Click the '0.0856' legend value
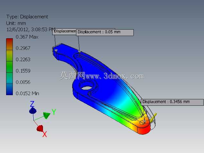This screenshot has width=204, height=153. (23, 82)
